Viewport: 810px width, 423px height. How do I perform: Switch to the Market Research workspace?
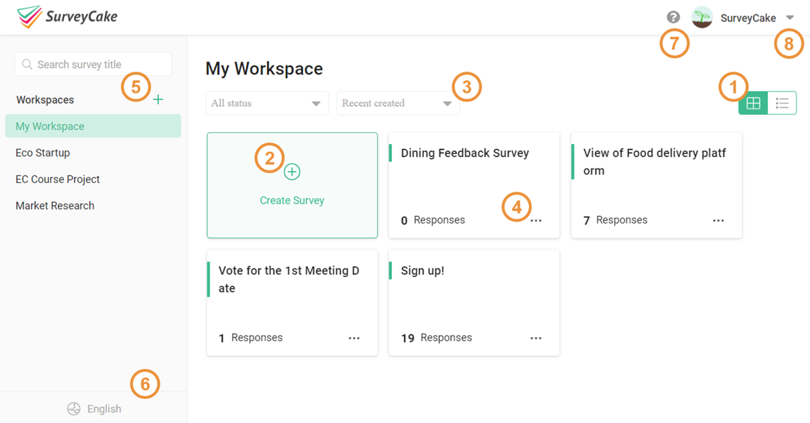55,205
